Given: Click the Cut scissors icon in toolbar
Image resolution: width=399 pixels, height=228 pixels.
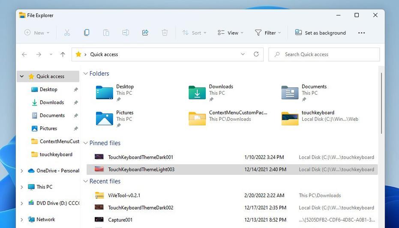Looking at the screenshot, I should (67, 33).
